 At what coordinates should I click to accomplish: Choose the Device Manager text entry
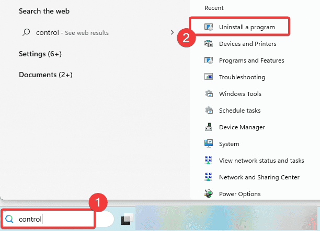(242, 127)
